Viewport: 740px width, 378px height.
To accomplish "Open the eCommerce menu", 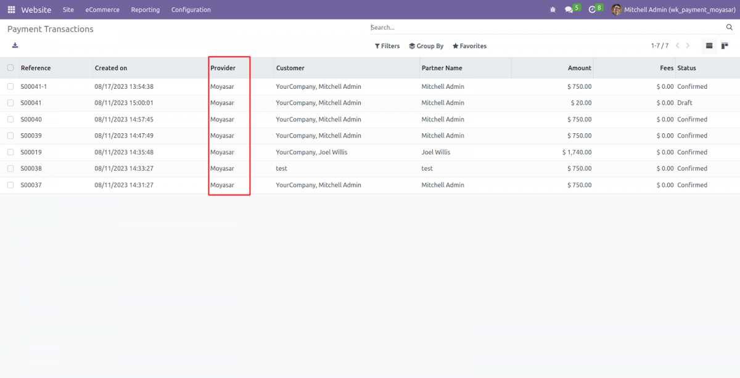I will 102,10.
